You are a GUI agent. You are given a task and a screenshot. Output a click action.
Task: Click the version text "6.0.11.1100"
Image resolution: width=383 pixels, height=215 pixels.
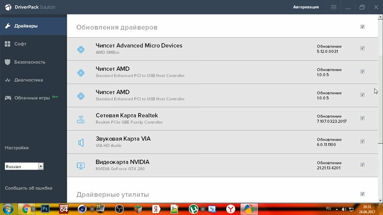326,145
